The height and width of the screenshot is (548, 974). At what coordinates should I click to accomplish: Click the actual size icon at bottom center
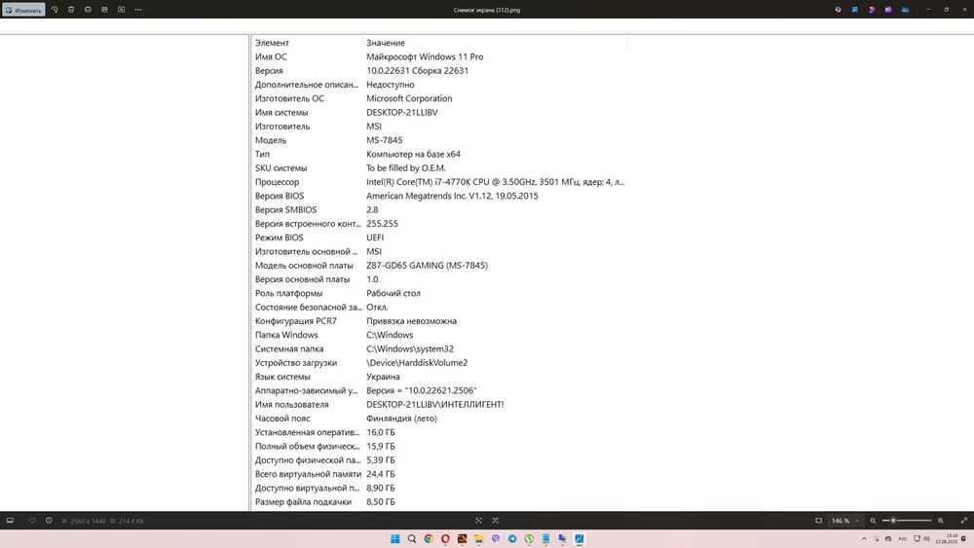click(x=495, y=521)
